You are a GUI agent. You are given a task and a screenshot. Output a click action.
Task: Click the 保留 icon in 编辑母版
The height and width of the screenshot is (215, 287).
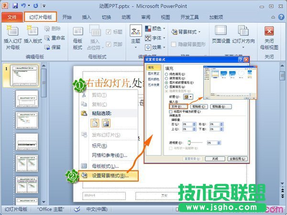click(47, 47)
